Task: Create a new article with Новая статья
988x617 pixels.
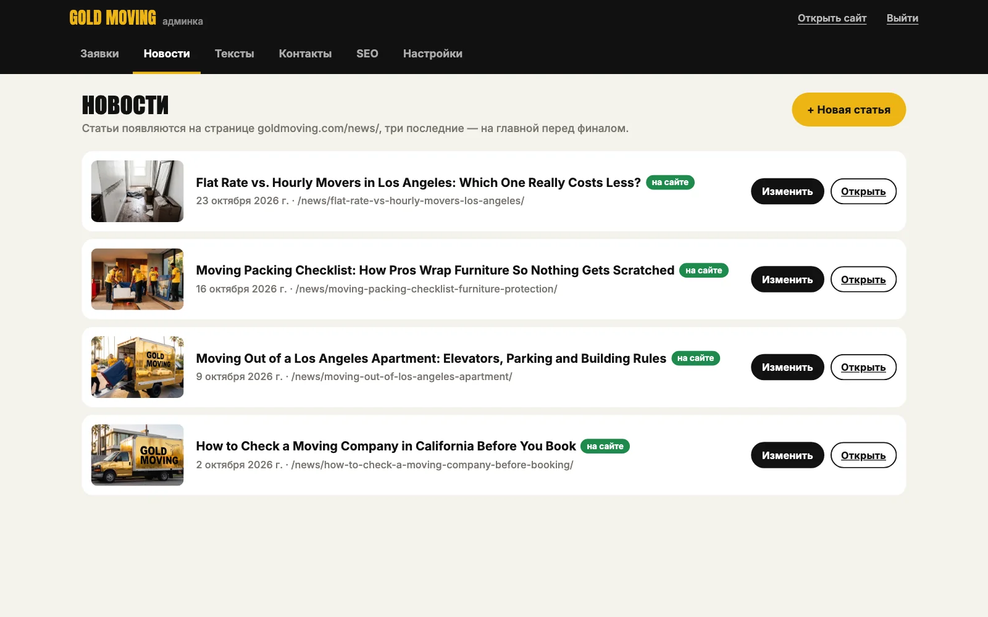Action: tap(849, 110)
